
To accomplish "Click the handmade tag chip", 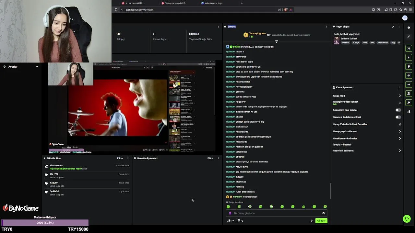I will pyautogui.click(x=383, y=43).
